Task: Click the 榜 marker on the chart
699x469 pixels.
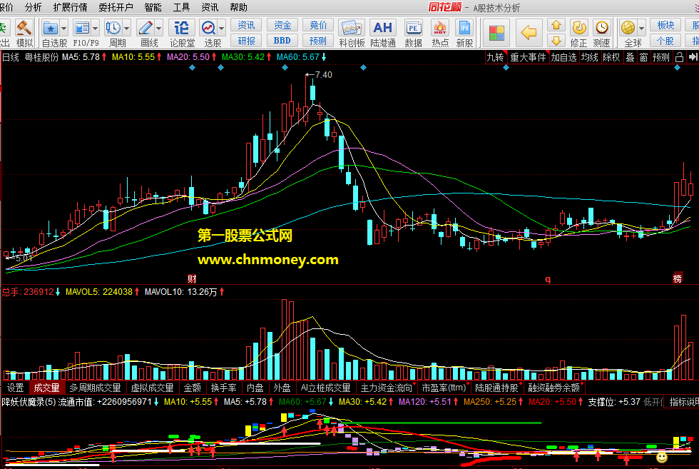Action: (678, 278)
